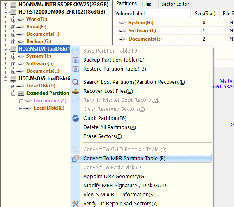Expand the Documents(F:) tree node
The width and height of the screenshot is (234, 207).
coord(13,34)
